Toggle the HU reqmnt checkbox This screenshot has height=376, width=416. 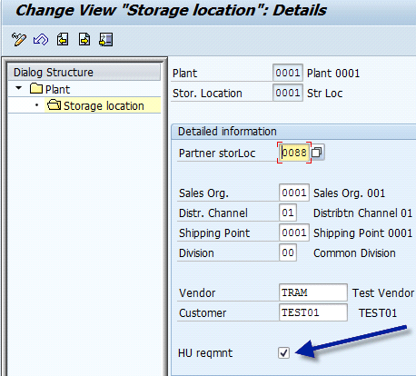click(x=283, y=352)
